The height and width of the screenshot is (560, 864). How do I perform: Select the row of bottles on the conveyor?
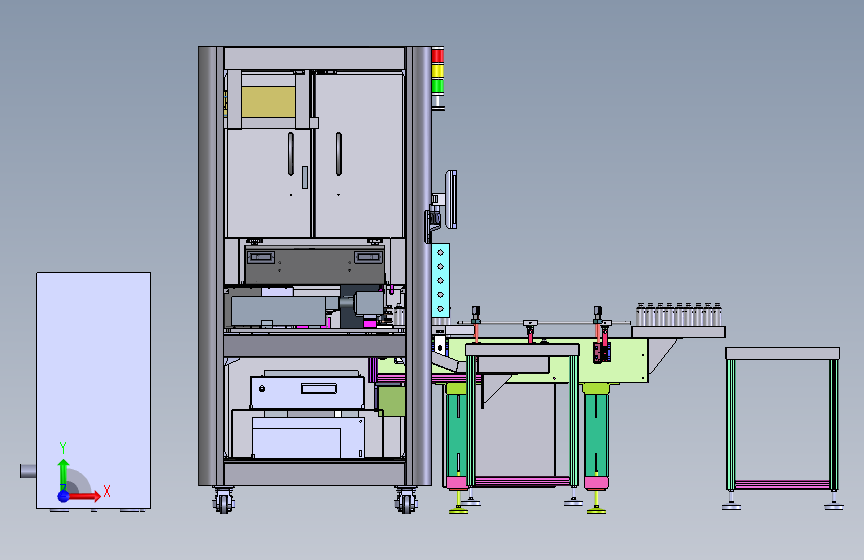coord(679,314)
